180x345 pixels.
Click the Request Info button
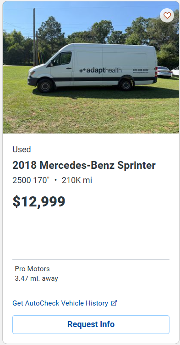(x=91, y=324)
